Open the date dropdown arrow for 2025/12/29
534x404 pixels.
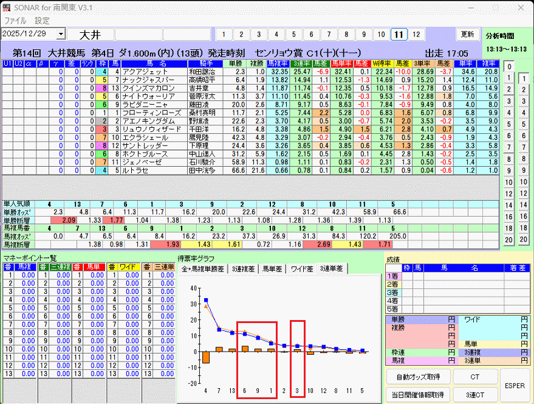coord(61,35)
